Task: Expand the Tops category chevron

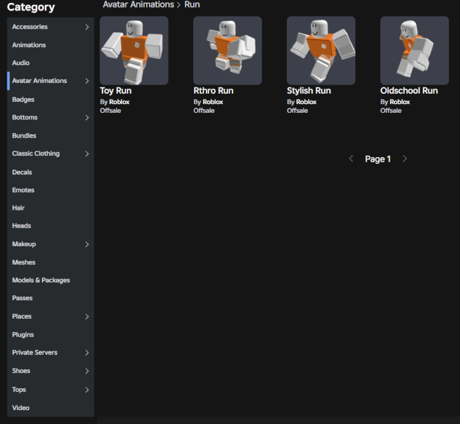Action: pos(87,389)
